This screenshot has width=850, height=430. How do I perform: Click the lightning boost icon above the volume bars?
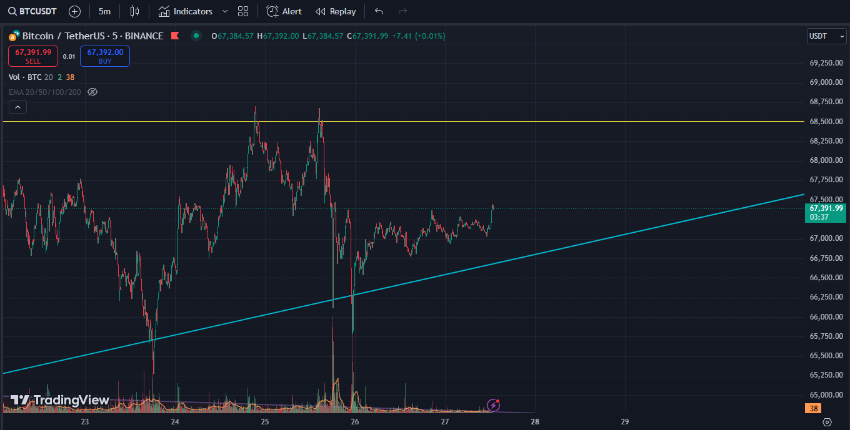tap(494, 405)
